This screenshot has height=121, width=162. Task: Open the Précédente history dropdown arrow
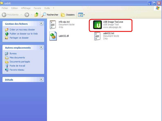coord(21,15)
